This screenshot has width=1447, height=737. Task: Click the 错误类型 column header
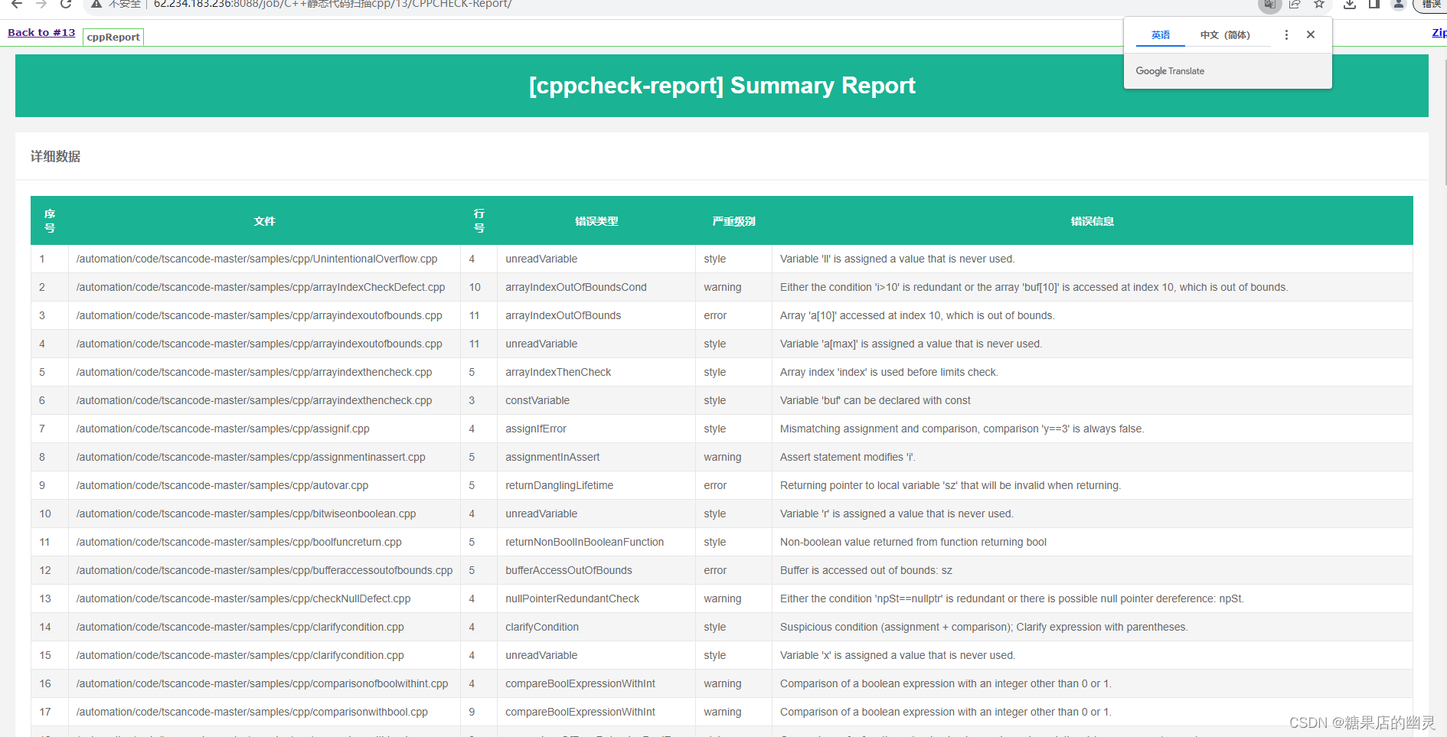[596, 221]
